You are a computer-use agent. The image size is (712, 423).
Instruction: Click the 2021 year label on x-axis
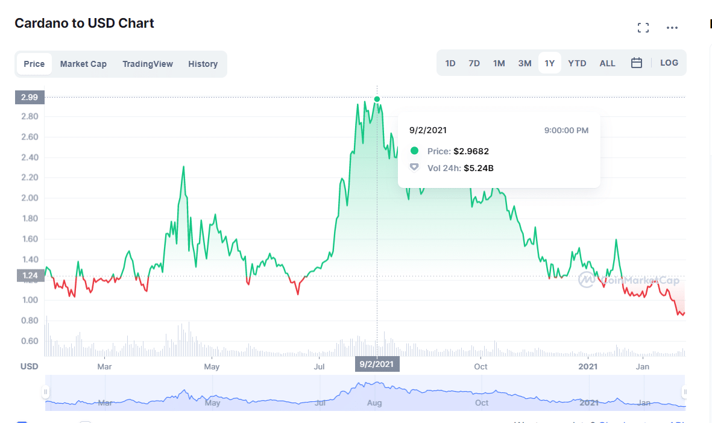click(588, 366)
